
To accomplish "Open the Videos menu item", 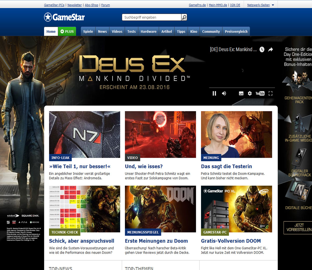I will point(117,31).
